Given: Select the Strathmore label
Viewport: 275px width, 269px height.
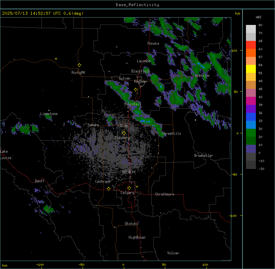Looking at the screenshot, I should 165,194.
